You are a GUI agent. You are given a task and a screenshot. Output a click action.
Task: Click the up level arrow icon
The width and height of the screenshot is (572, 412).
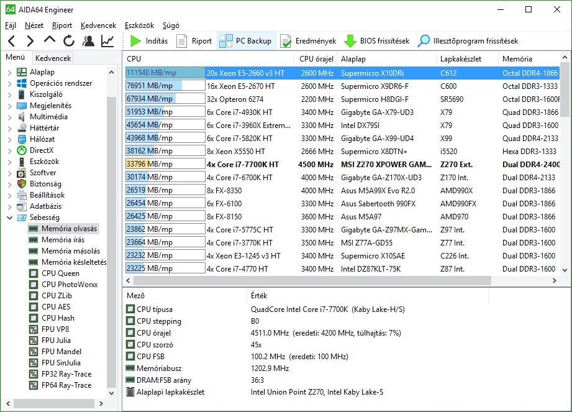coord(50,40)
